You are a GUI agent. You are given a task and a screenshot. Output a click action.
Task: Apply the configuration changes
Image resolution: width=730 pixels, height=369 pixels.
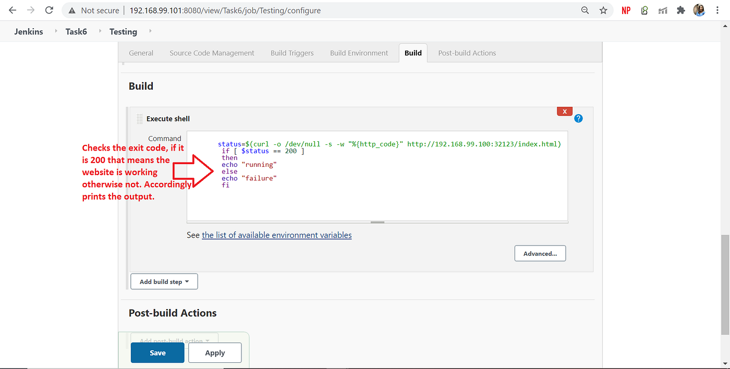[215, 353]
